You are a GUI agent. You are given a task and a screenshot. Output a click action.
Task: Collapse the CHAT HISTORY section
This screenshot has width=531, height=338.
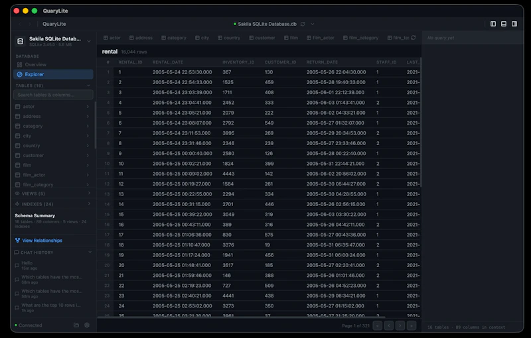pyautogui.click(x=90, y=252)
